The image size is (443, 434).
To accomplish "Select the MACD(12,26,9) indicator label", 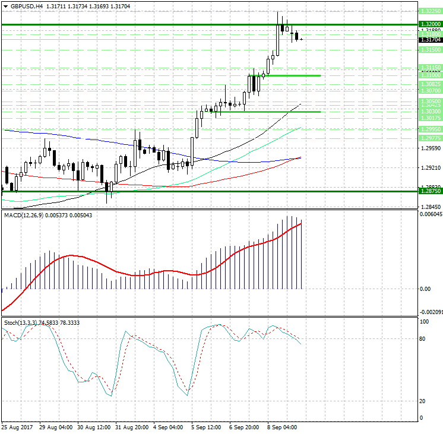I will 23,214.
